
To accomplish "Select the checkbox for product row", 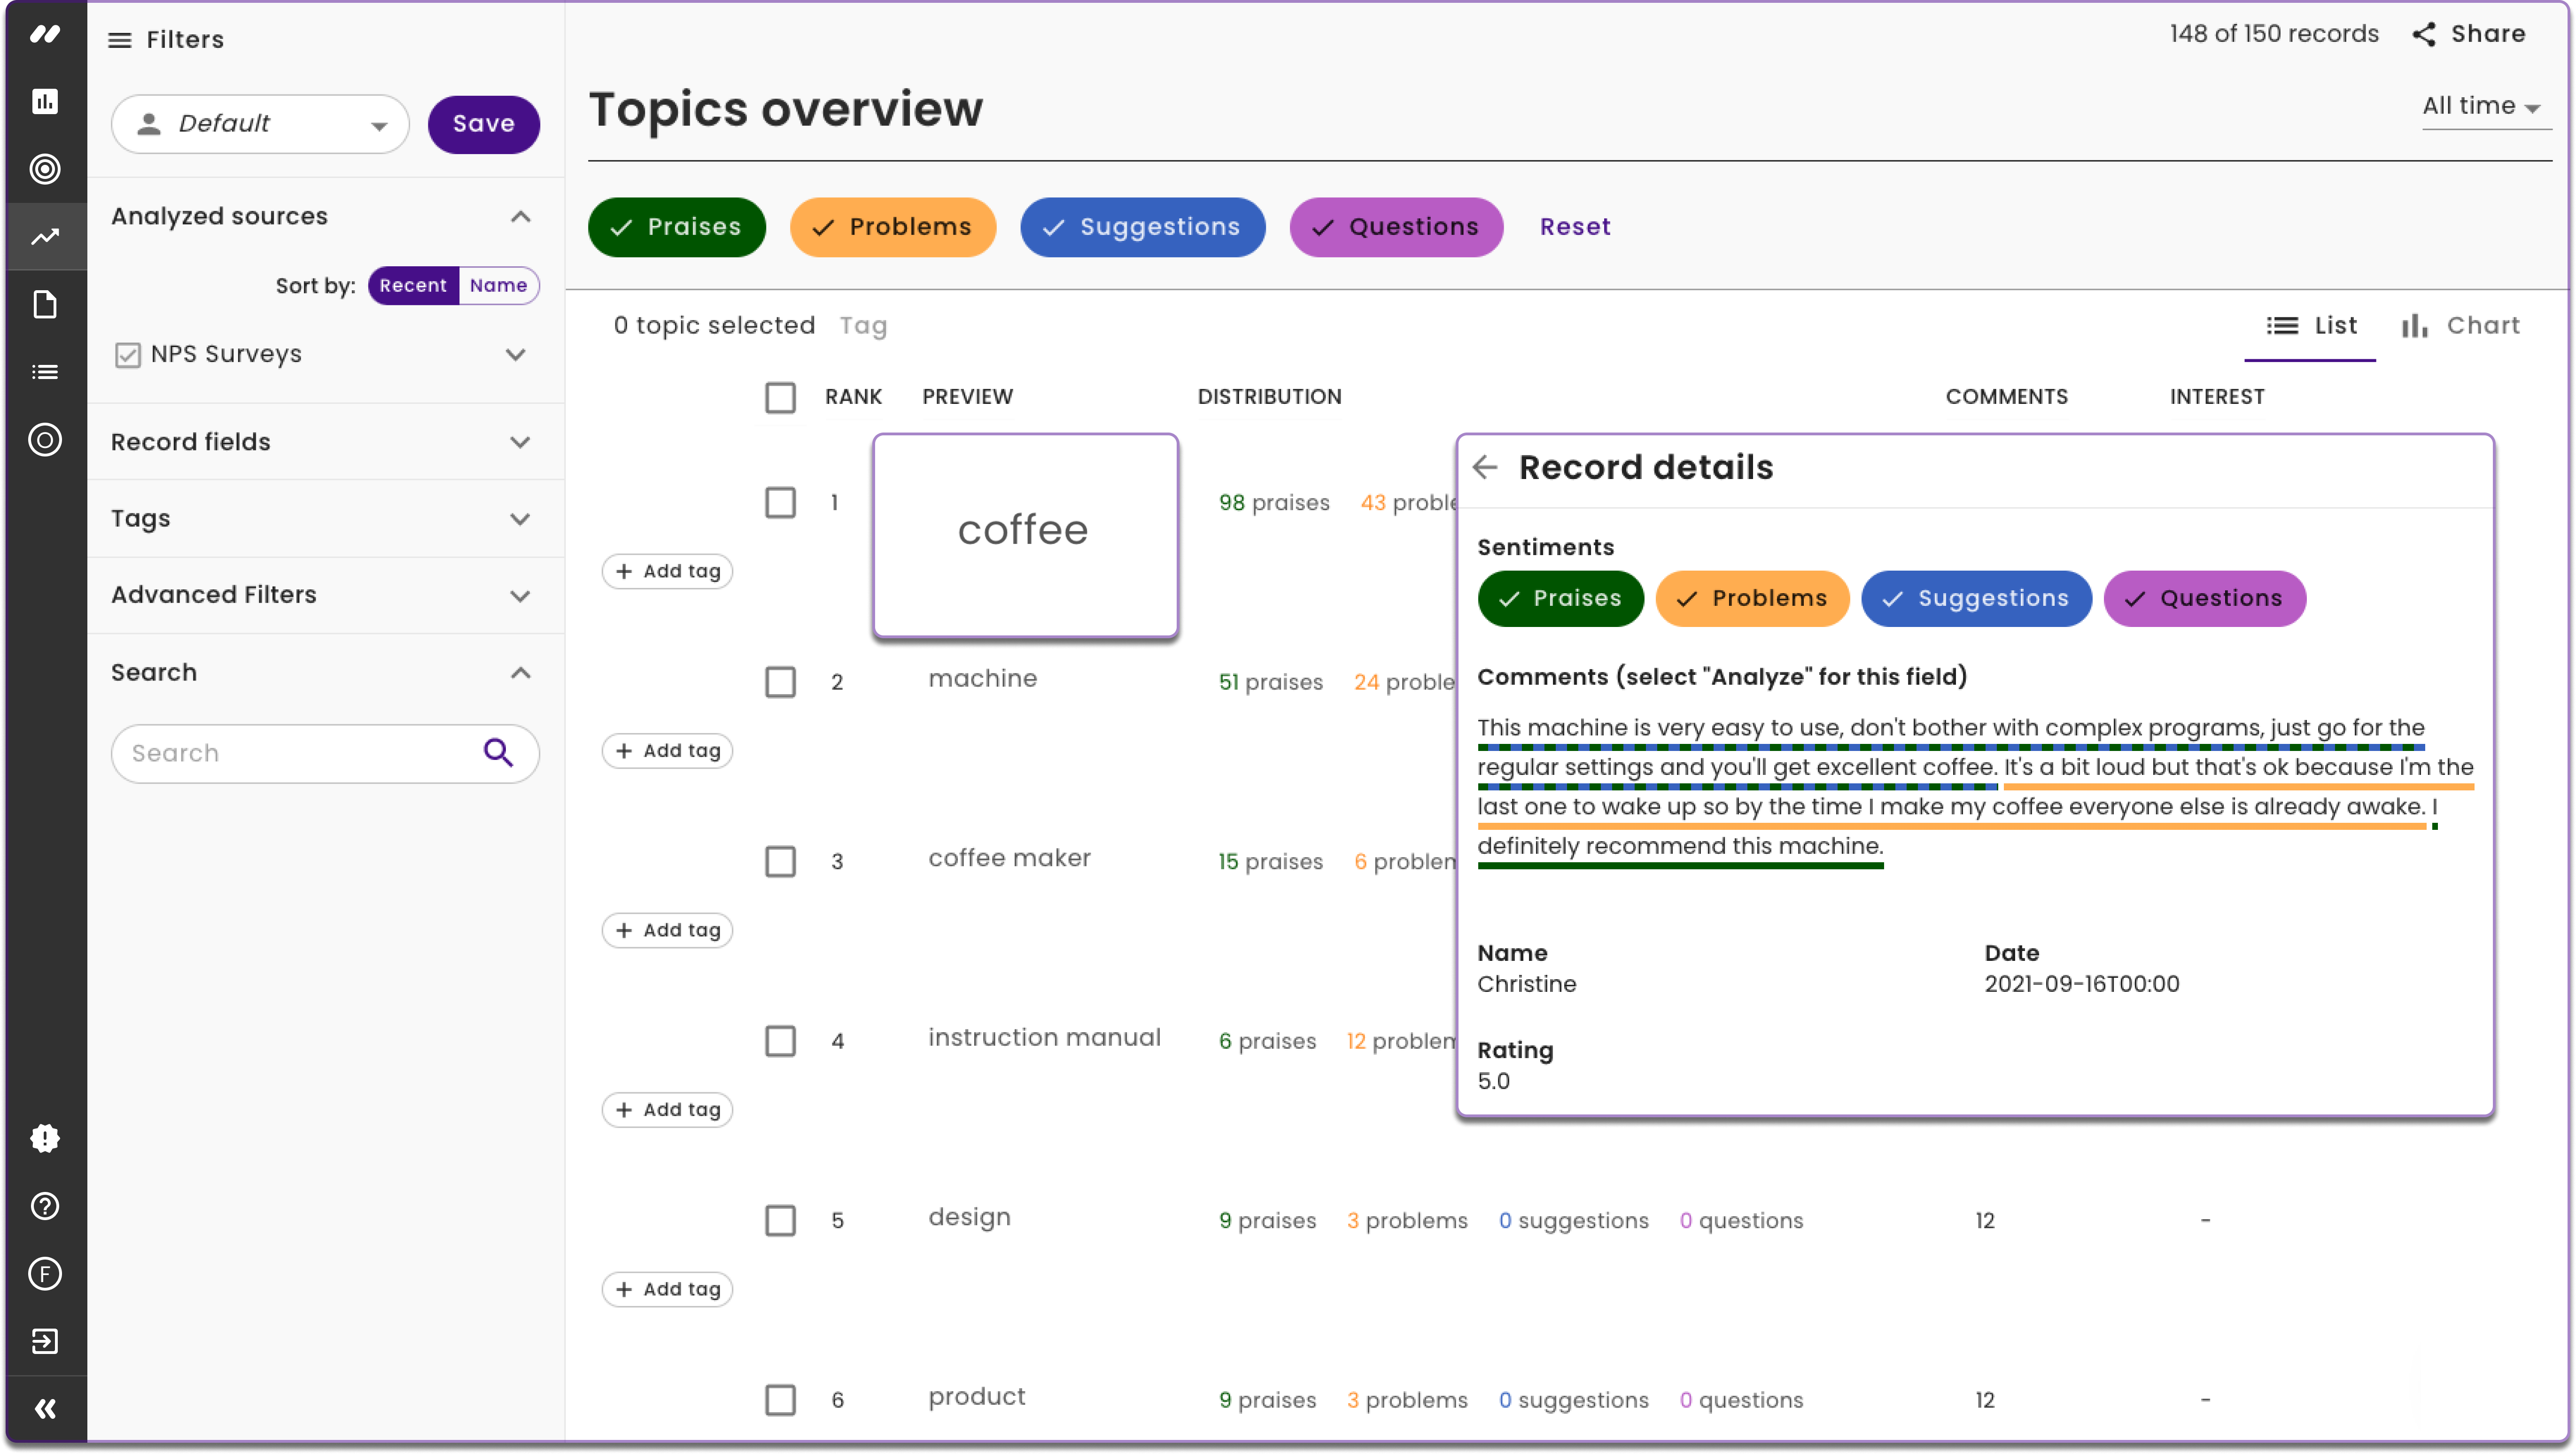I will point(780,1400).
